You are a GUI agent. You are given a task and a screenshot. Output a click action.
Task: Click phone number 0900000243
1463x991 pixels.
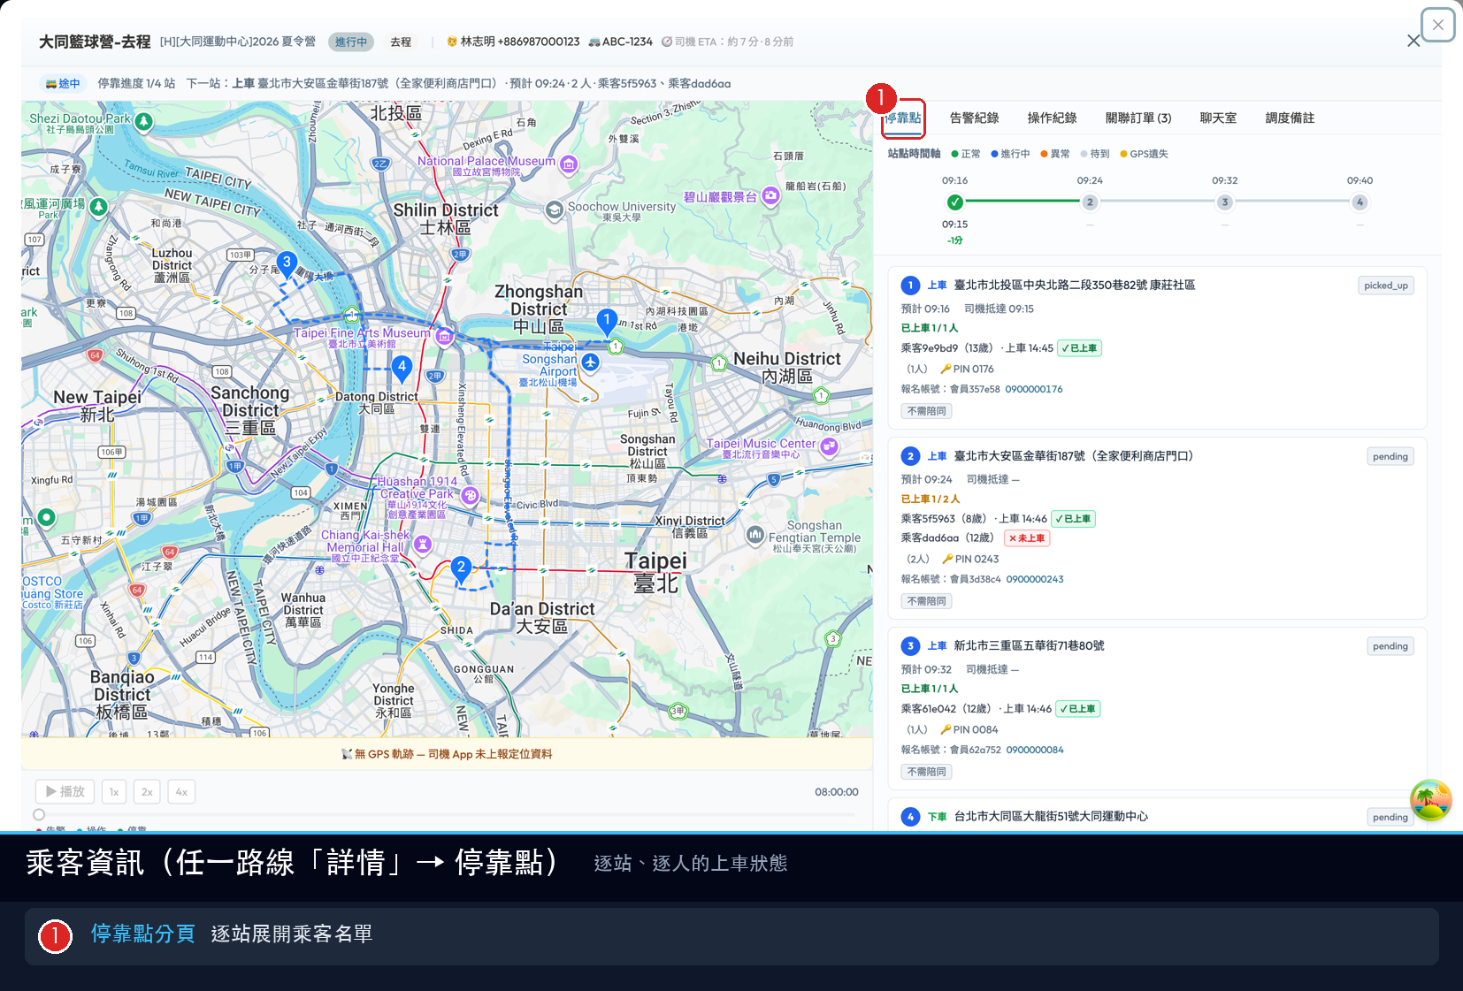coord(1035,579)
